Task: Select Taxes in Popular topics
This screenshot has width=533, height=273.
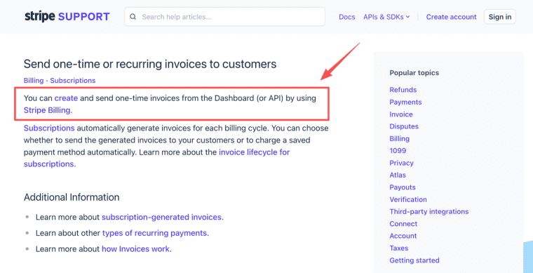Action: coord(399,248)
